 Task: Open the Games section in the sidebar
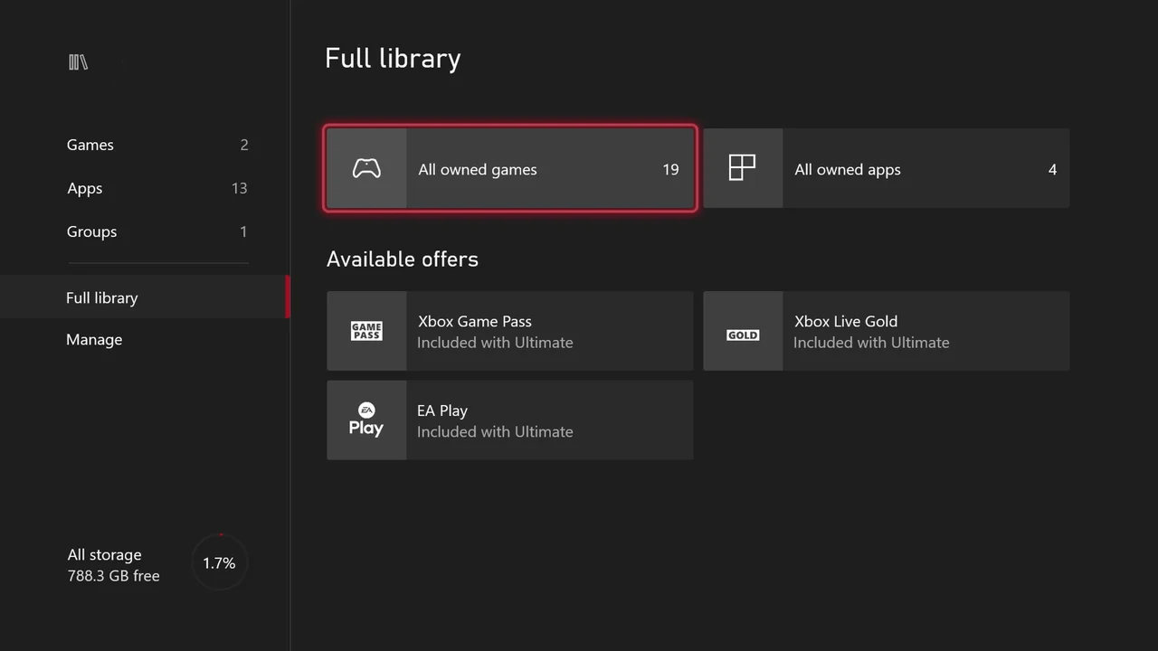click(x=90, y=145)
